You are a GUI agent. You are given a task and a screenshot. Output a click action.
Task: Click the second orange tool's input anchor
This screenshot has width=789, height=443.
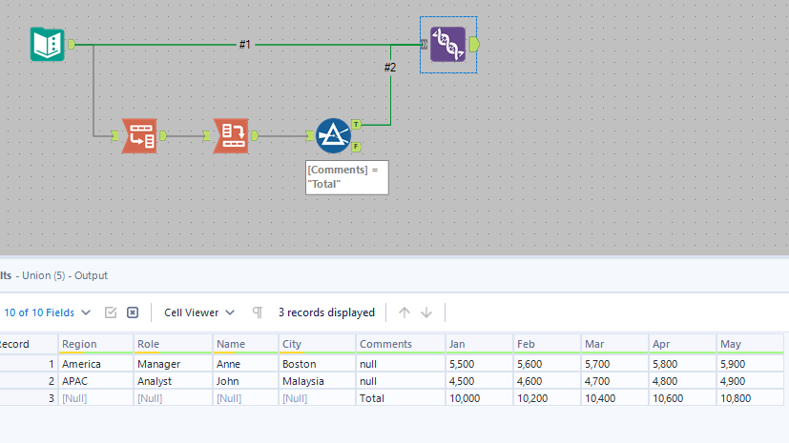[x=207, y=135]
